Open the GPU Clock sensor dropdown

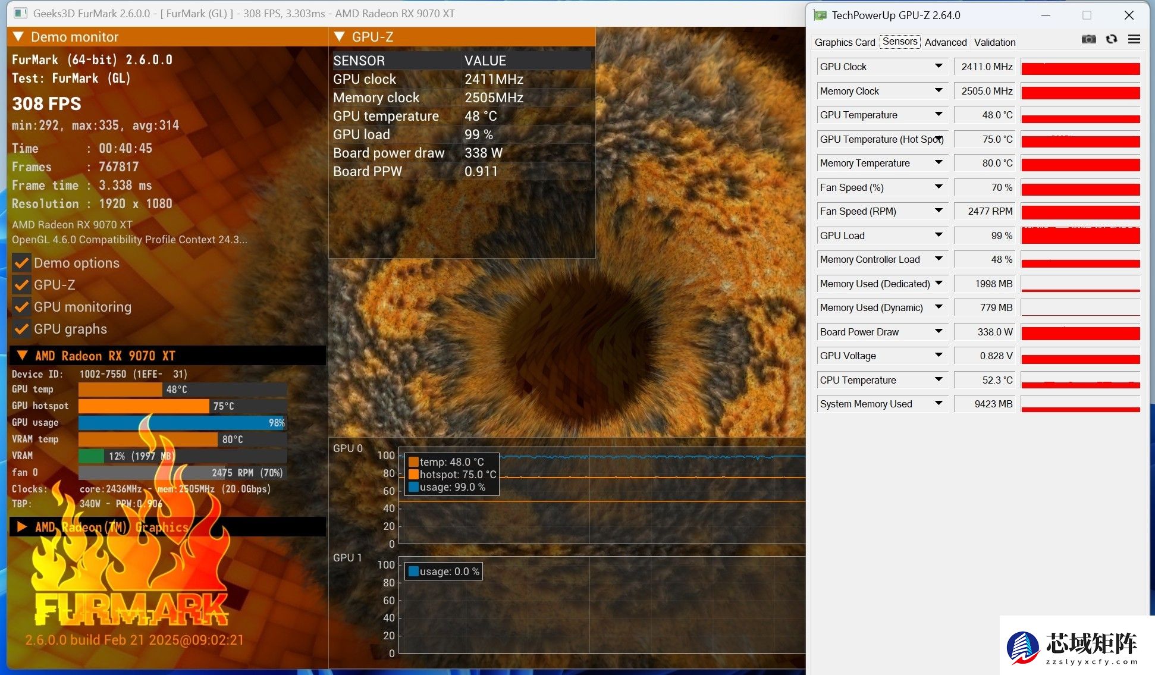pyautogui.click(x=939, y=67)
